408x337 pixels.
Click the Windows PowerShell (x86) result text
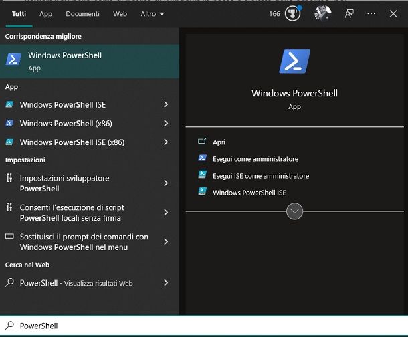click(x=66, y=123)
